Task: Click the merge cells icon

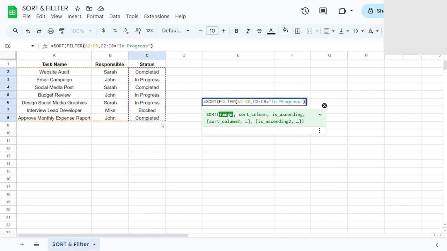Action: pyautogui.click(x=309, y=31)
